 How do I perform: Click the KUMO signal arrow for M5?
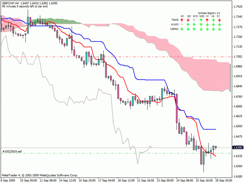tap(188, 25)
